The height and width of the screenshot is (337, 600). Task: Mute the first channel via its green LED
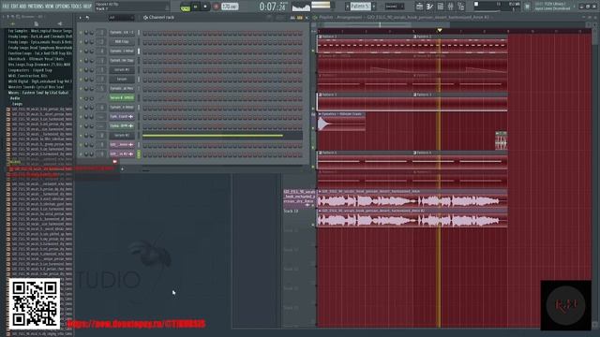pyautogui.click(x=81, y=33)
